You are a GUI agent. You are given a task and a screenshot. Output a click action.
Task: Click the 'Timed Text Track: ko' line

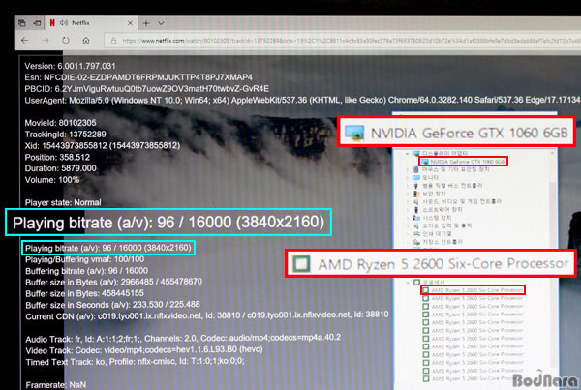tap(135, 362)
